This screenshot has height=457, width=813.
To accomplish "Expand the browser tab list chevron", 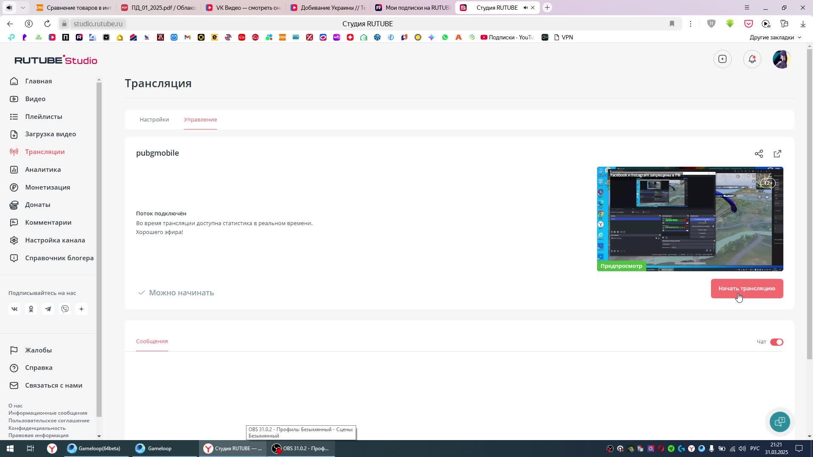I will click(23, 8).
